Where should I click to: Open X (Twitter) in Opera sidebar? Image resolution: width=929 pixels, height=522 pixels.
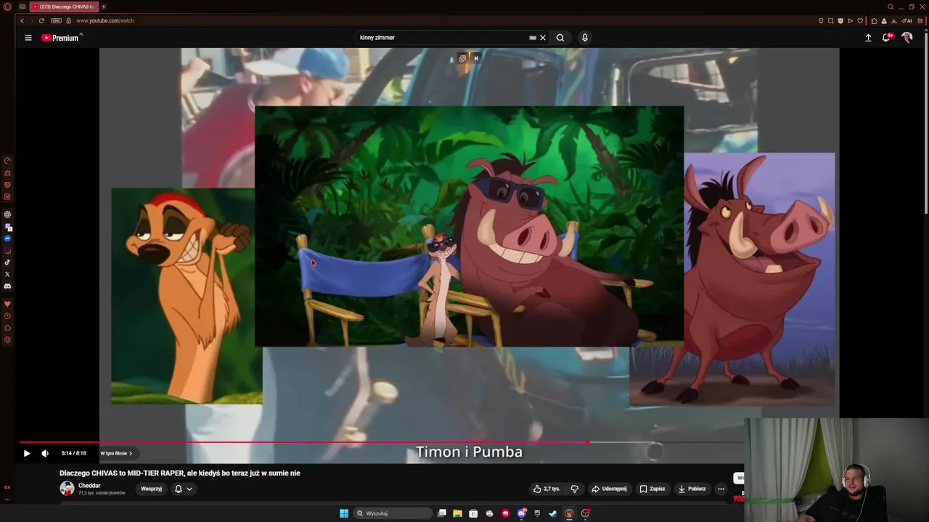7,274
